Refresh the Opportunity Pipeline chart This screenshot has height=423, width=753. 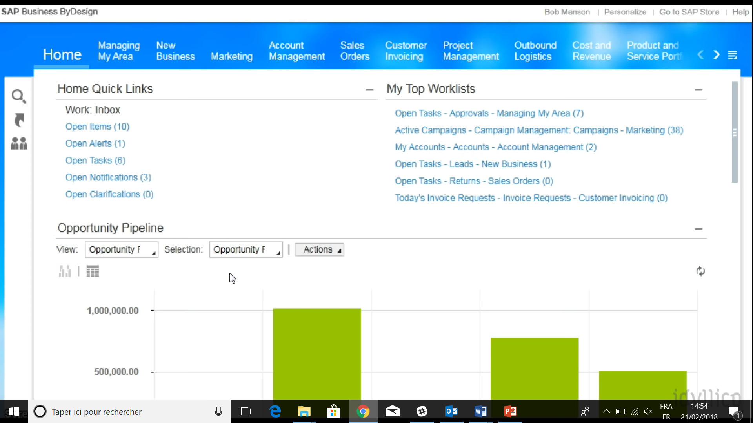[700, 271]
